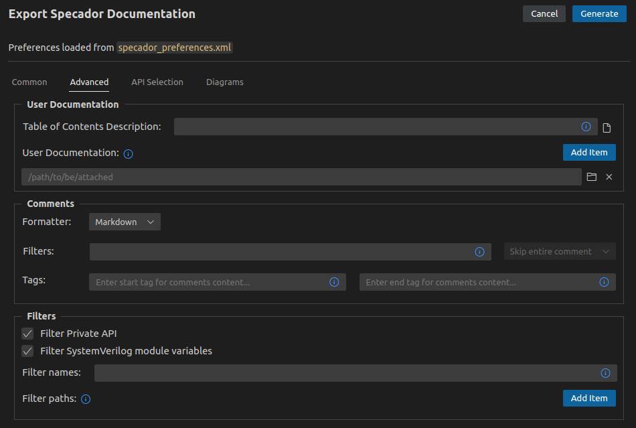Click the Generate button
636x428 pixels.
coord(599,13)
